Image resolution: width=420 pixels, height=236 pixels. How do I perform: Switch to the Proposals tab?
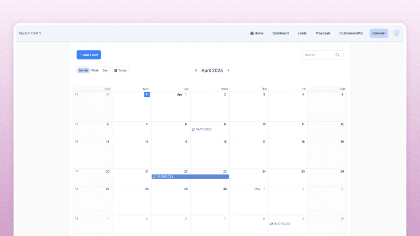[323, 33]
